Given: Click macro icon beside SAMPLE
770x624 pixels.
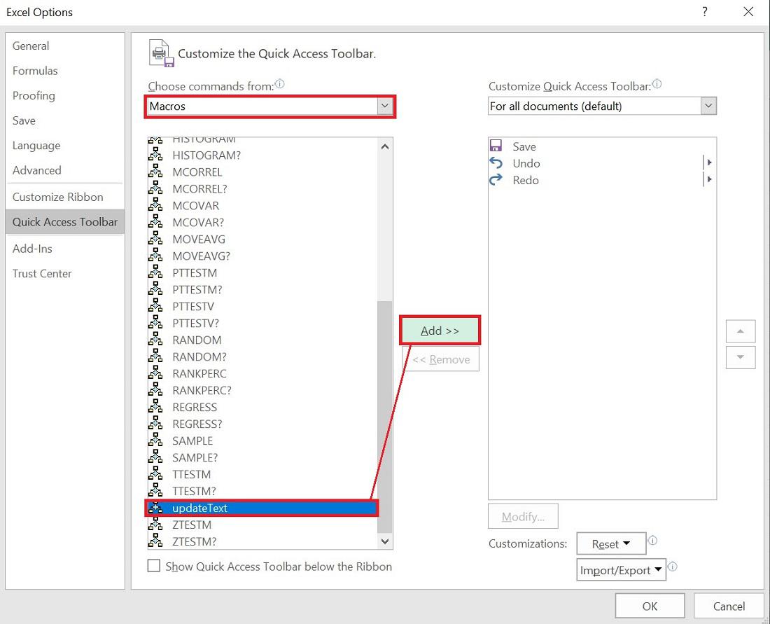Looking at the screenshot, I should (x=155, y=441).
